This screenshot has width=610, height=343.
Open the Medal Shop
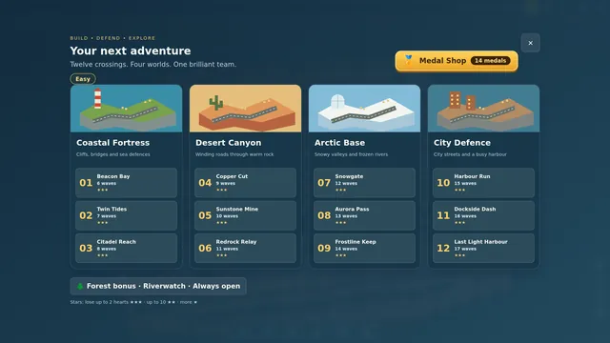click(x=457, y=61)
